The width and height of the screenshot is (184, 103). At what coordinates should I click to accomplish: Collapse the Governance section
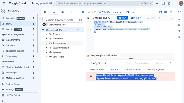(33, 62)
